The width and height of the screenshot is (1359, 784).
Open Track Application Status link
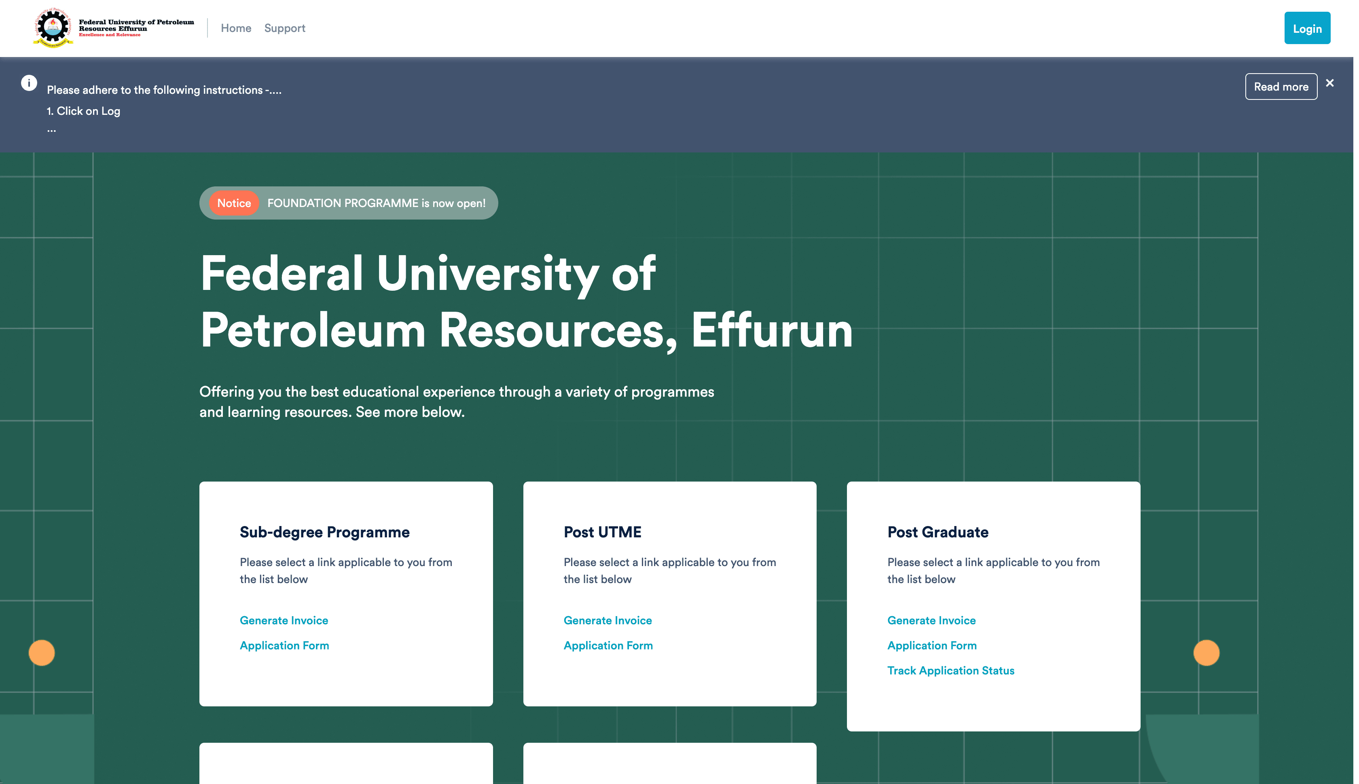pyautogui.click(x=951, y=670)
